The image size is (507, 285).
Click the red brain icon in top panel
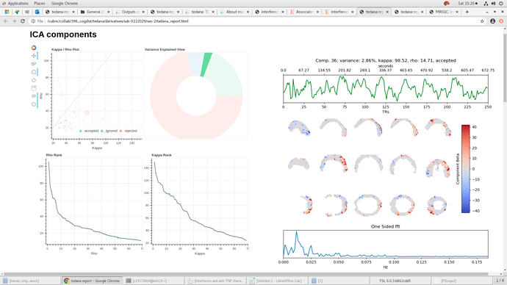[447, 3]
